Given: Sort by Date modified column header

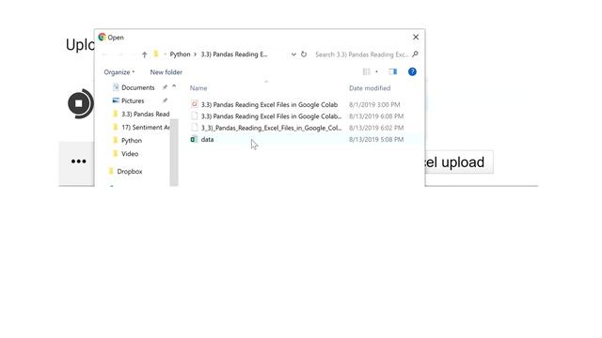Looking at the screenshot, I should [370, 88].
